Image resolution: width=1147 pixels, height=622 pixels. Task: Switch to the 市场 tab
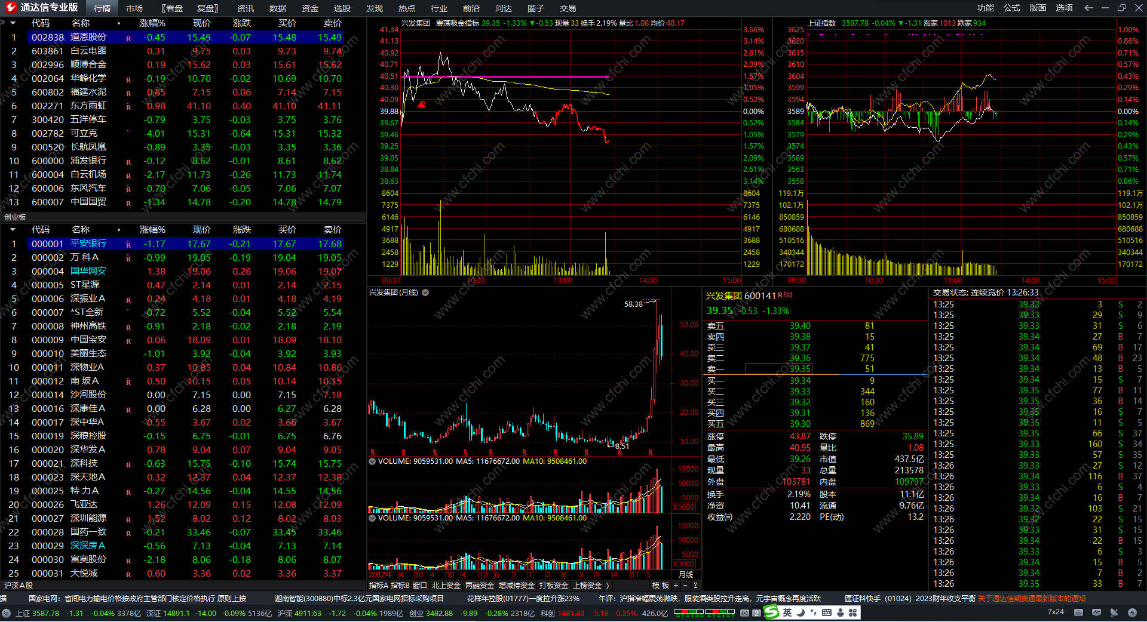[x=134, y=8]
